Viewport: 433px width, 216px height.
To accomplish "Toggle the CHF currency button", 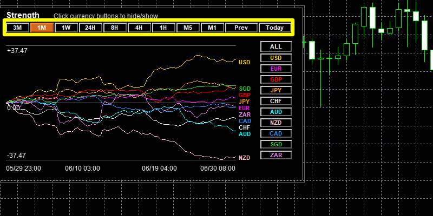I will click(x=276, y=101).
